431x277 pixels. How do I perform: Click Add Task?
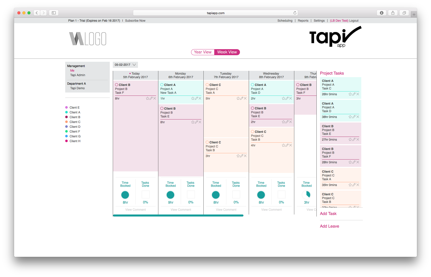pyautogui.click(x=328, y=213)
